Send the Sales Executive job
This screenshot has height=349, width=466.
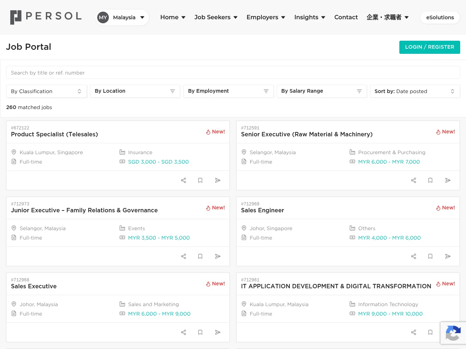coord(218,332)
